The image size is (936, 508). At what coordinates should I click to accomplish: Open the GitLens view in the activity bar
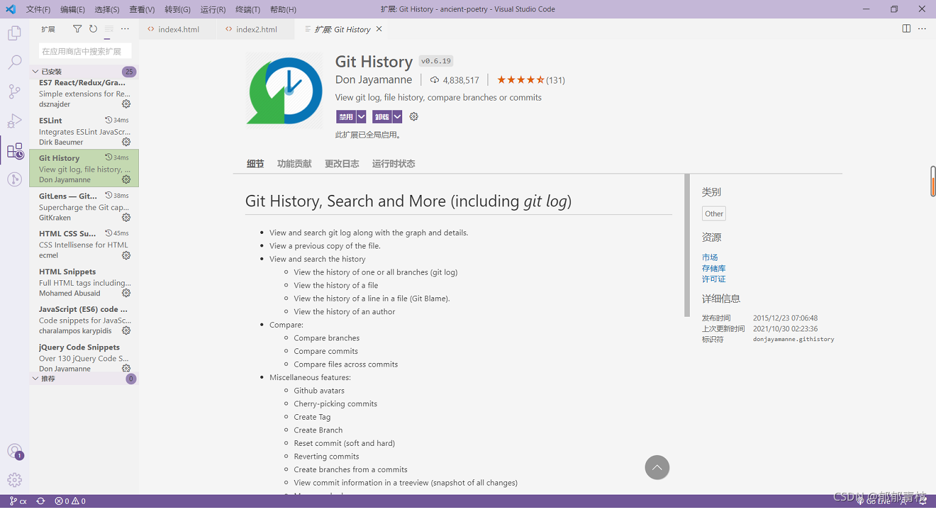coord(15,179)
